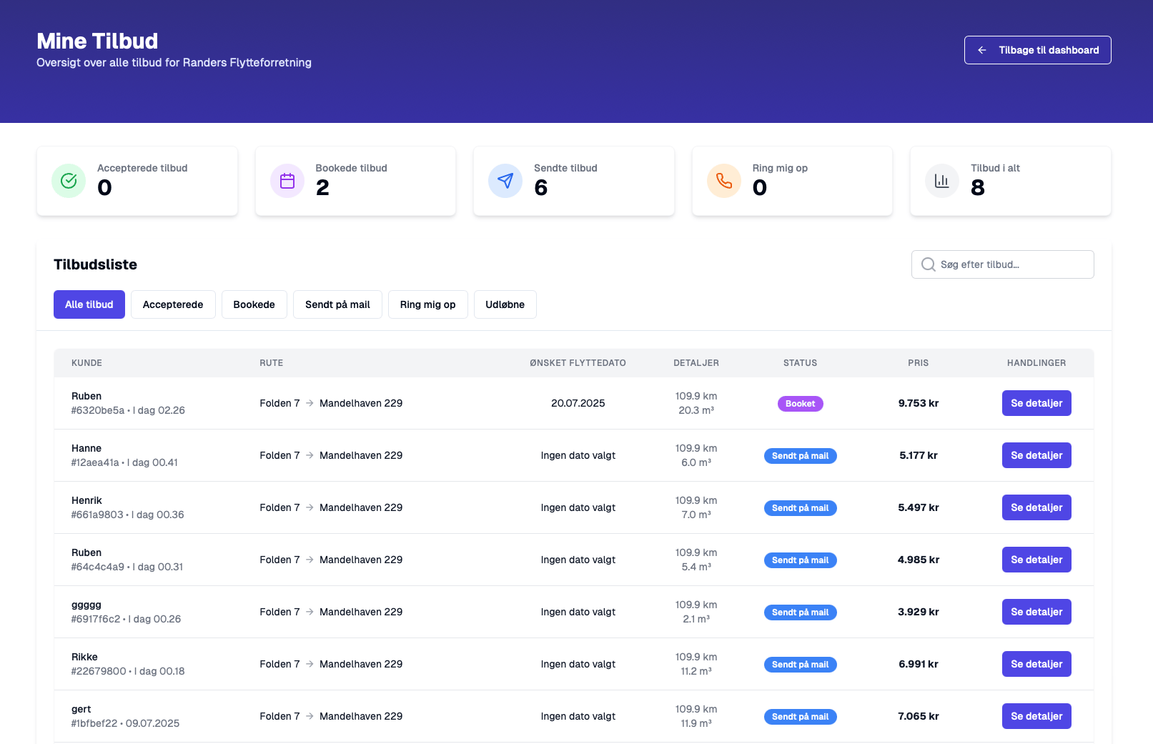Open Se detaljer for Hanne's offer
Viewport: 1153px width, 744px height.
pos(1036,455)
